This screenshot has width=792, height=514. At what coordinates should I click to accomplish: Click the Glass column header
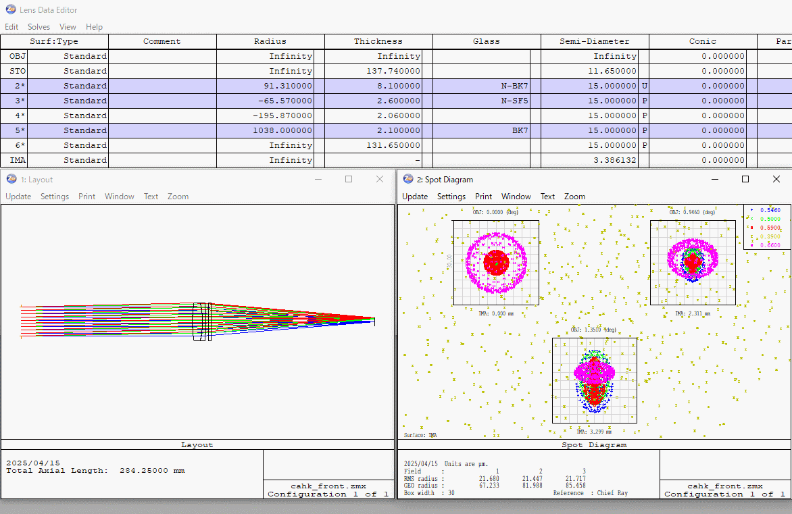tap(487, 41)
